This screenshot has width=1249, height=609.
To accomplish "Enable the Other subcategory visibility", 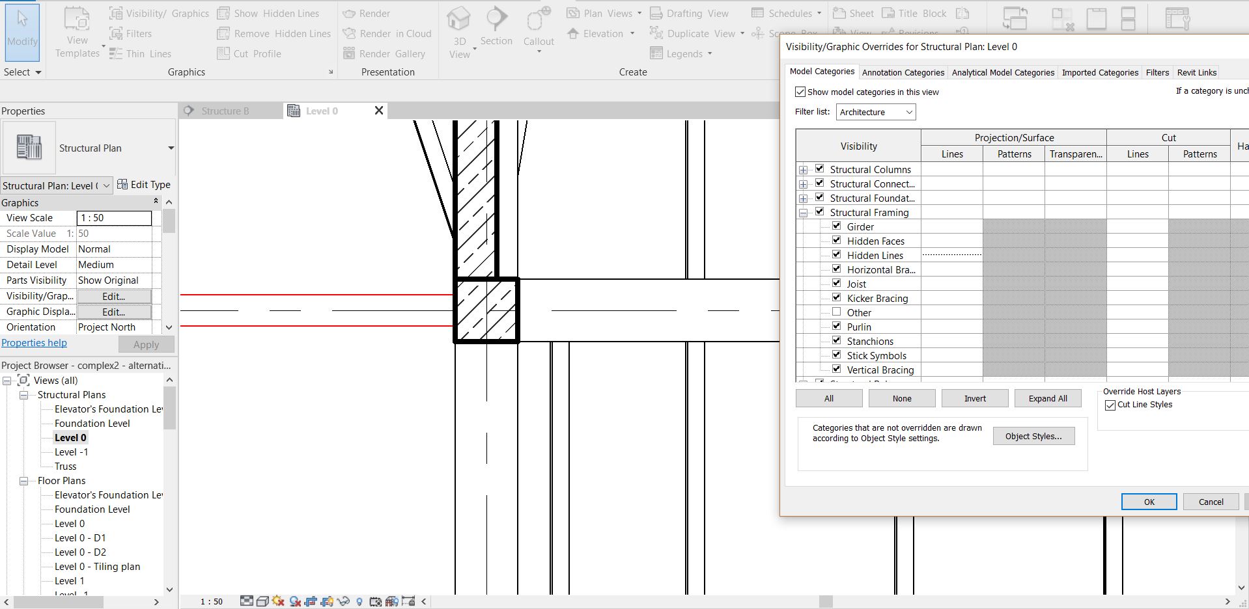I will click(837, 311).
